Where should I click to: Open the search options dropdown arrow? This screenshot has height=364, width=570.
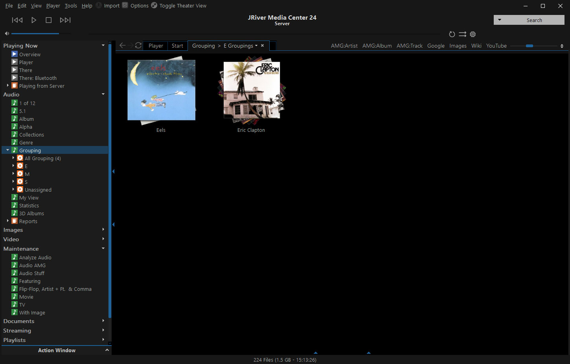[x=500, y=20]
